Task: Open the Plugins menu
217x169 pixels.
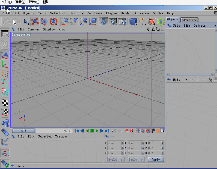Action: [x=111, y=13]
